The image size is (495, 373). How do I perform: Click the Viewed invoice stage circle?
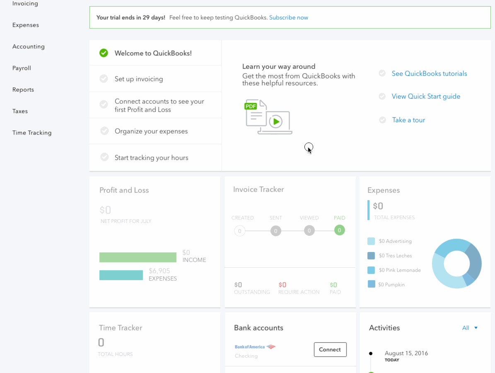pyautogui.click(x=309, y=230)
